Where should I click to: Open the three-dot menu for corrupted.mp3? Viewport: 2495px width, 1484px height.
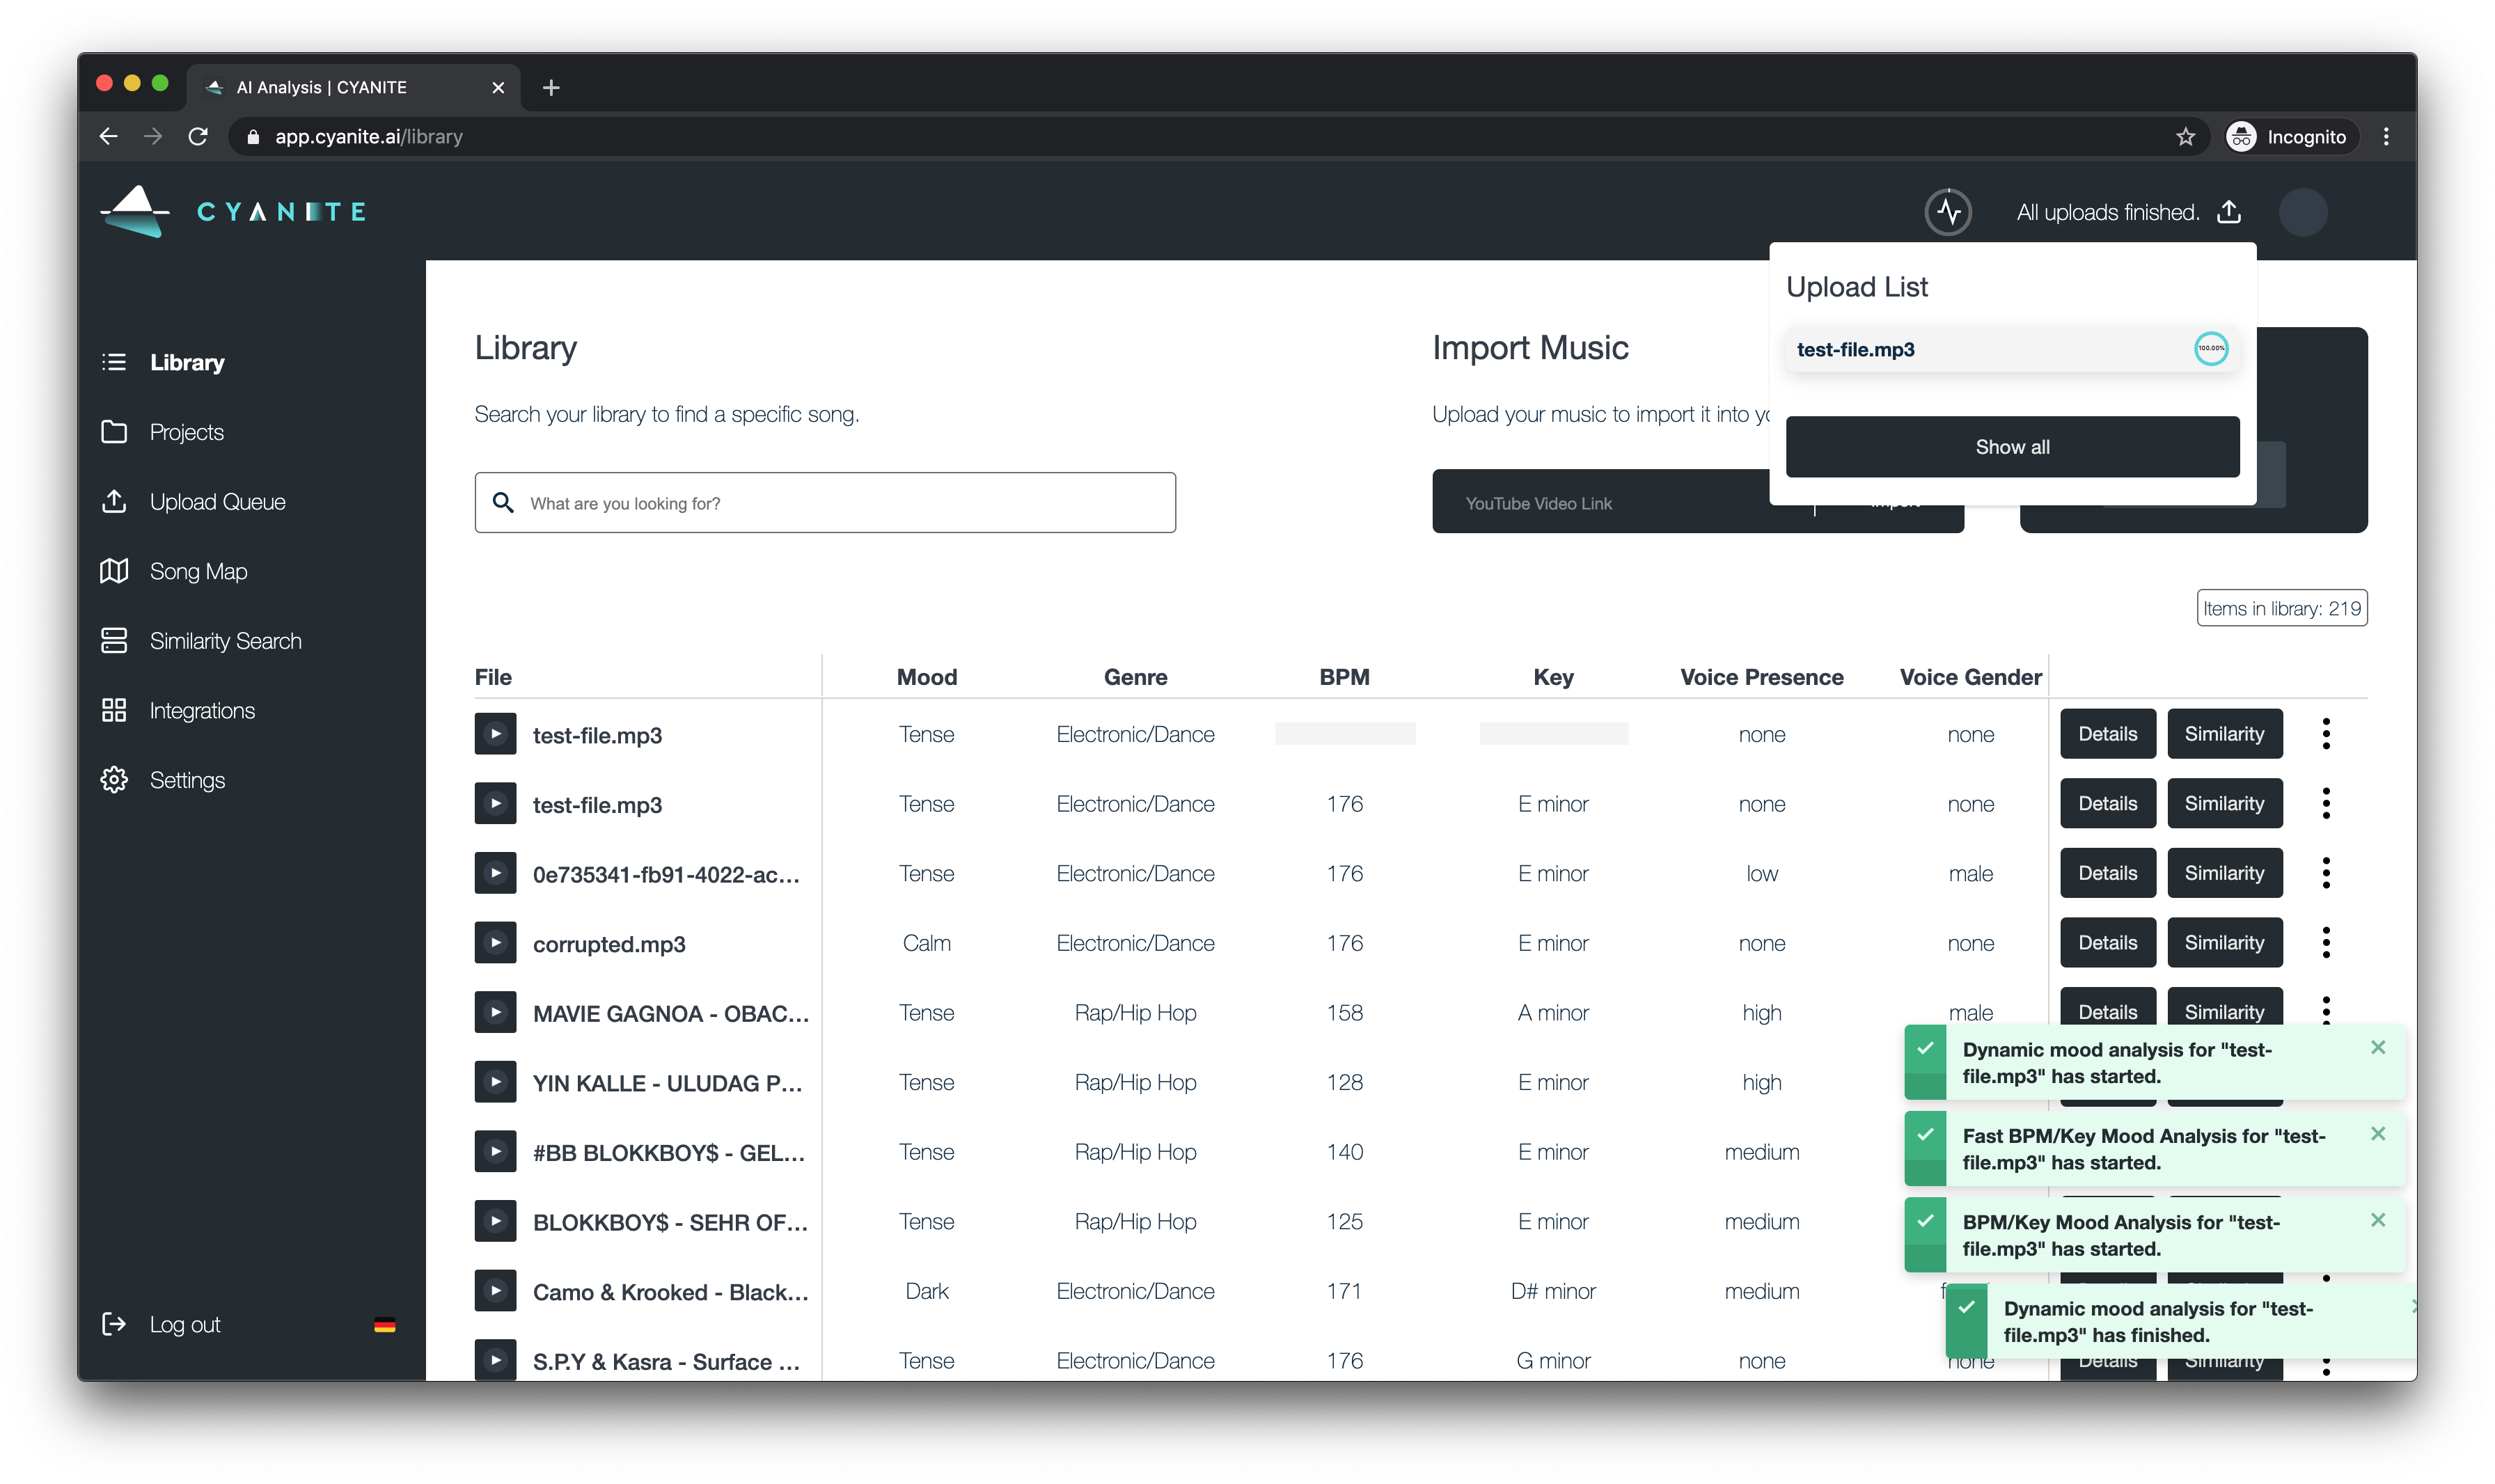2327,941
